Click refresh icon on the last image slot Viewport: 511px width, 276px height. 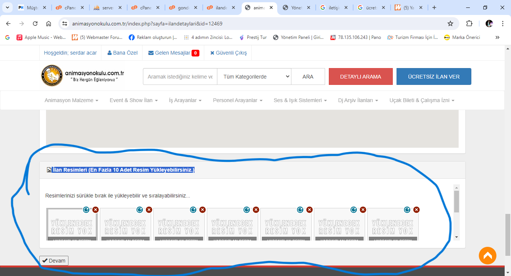pyautogui.click(x=407, y=210)
